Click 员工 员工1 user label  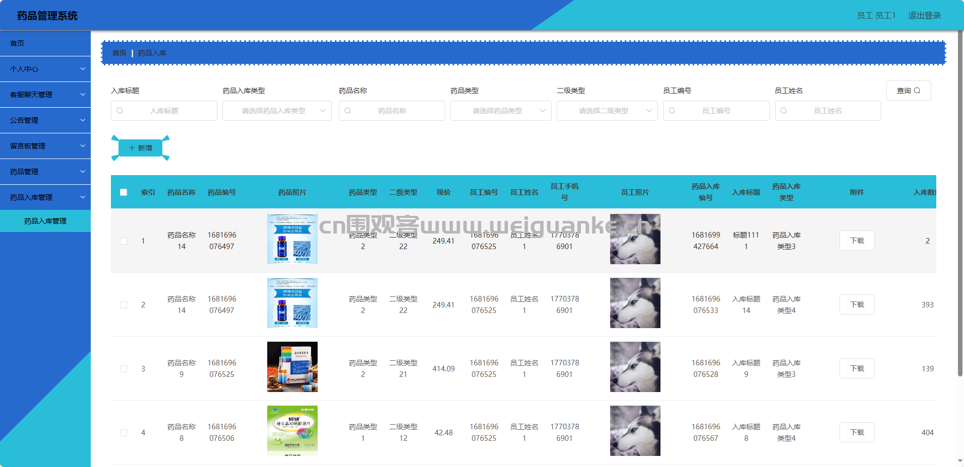876,16
